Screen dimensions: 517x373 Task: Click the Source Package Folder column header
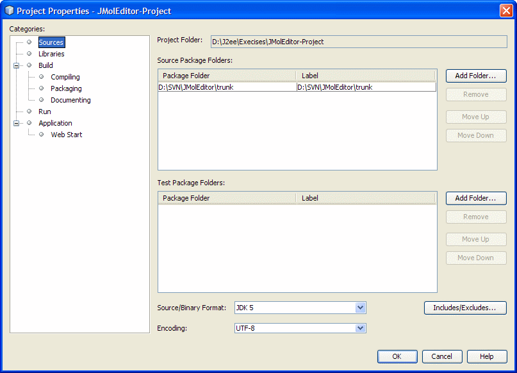click(227, 76)
